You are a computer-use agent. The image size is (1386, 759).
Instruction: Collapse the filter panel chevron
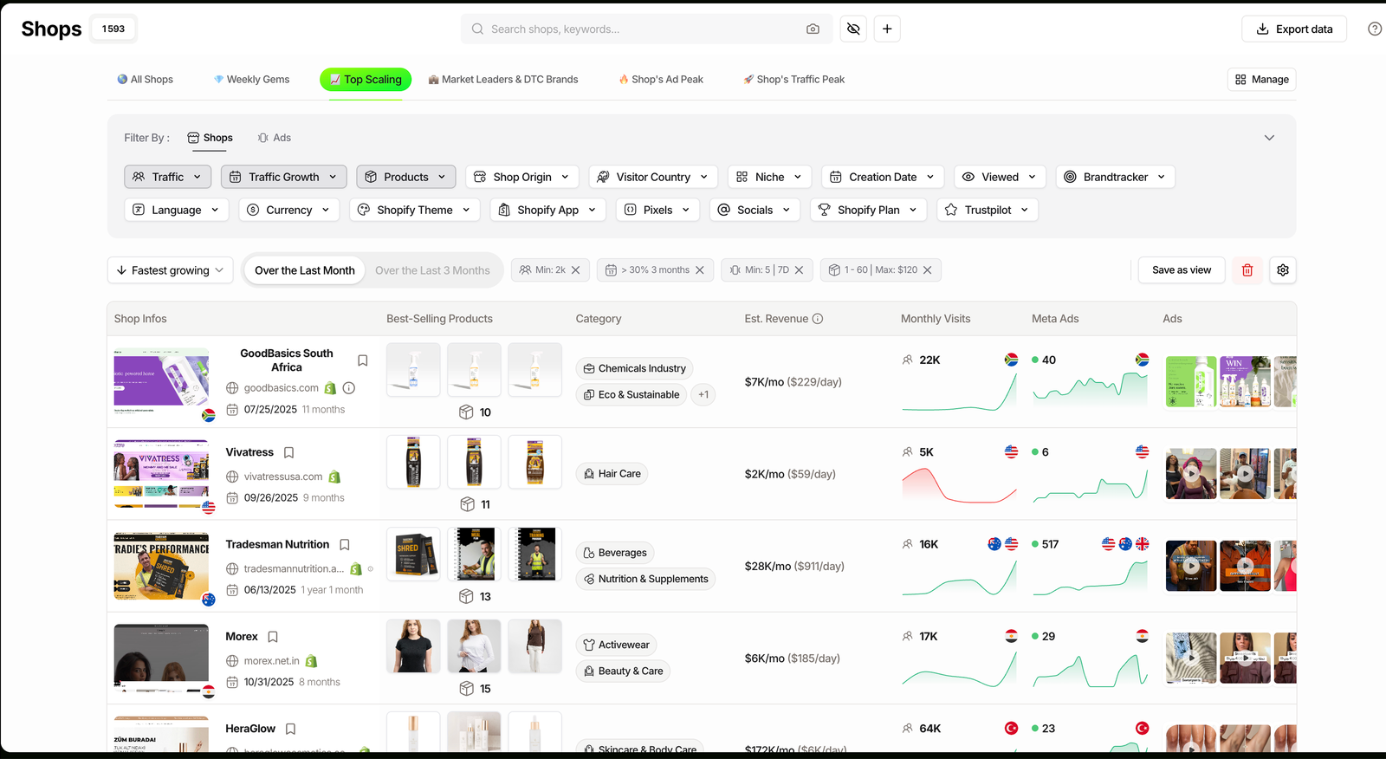pyautogui.click(x=1269, y=138)
